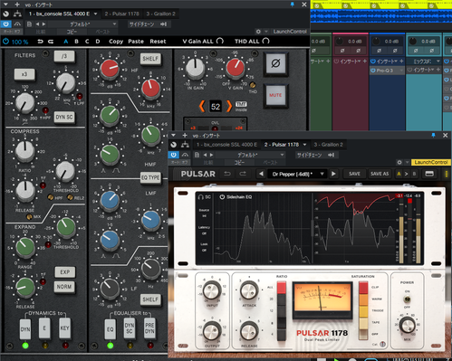Switch to 1 - bx_console tab in Pulsar window
This screenshot has height=361, width=452.
tap(226, 145)
